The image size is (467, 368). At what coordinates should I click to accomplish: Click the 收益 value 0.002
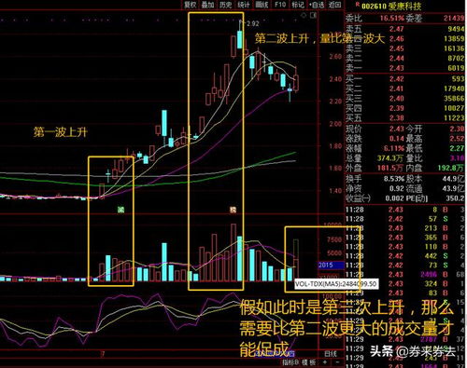[x=394, y=198]
